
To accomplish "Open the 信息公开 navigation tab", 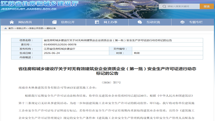I will click(x=64, y=22).
